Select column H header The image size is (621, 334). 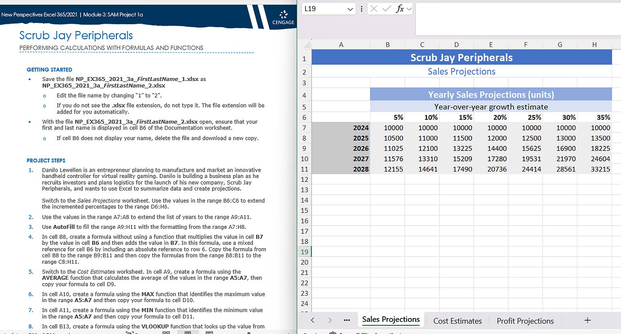coord(594,45)
